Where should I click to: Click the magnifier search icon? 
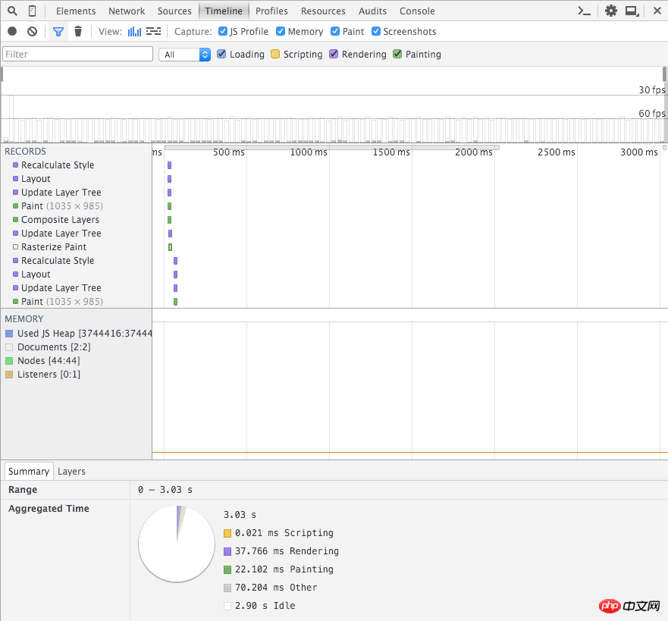(x=12, y=11)
